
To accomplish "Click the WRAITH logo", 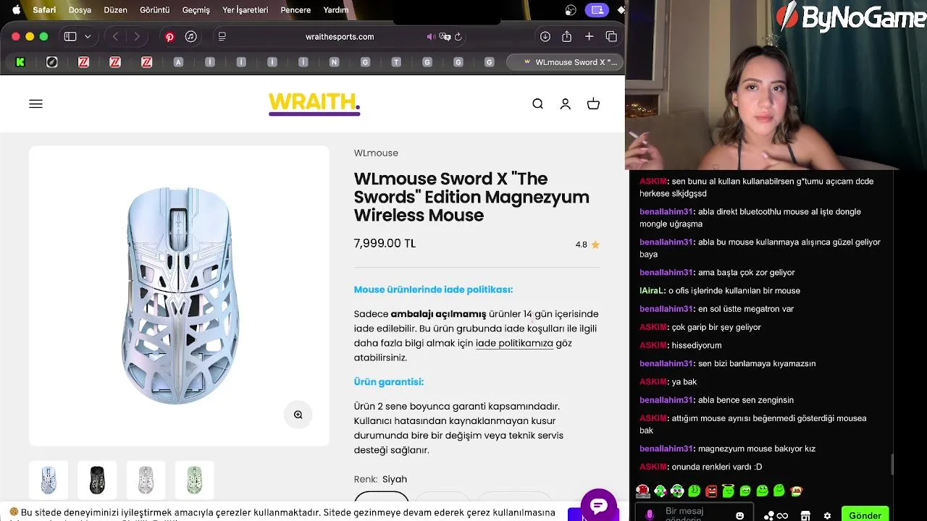I will tap(314, 103).
